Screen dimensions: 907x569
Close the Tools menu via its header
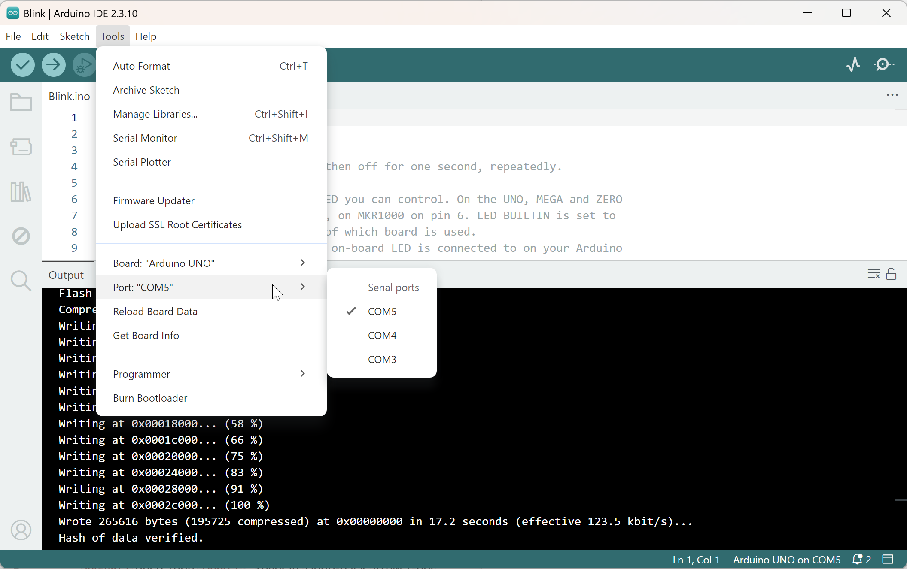point(113,36)
